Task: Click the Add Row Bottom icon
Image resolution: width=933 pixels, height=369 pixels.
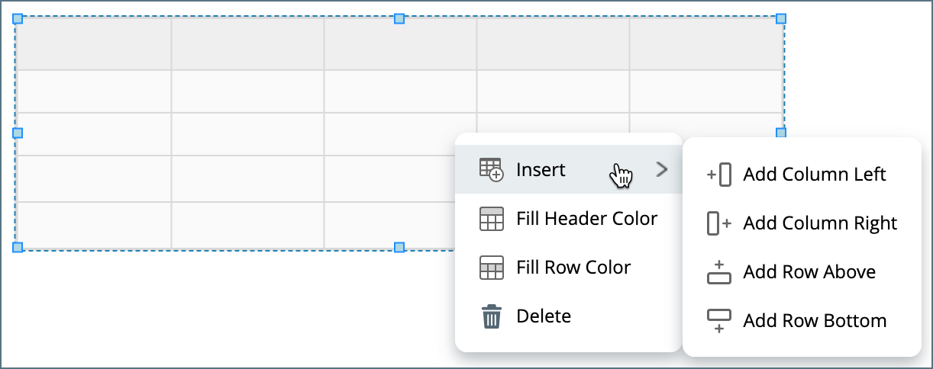Action: pos(719,321)
